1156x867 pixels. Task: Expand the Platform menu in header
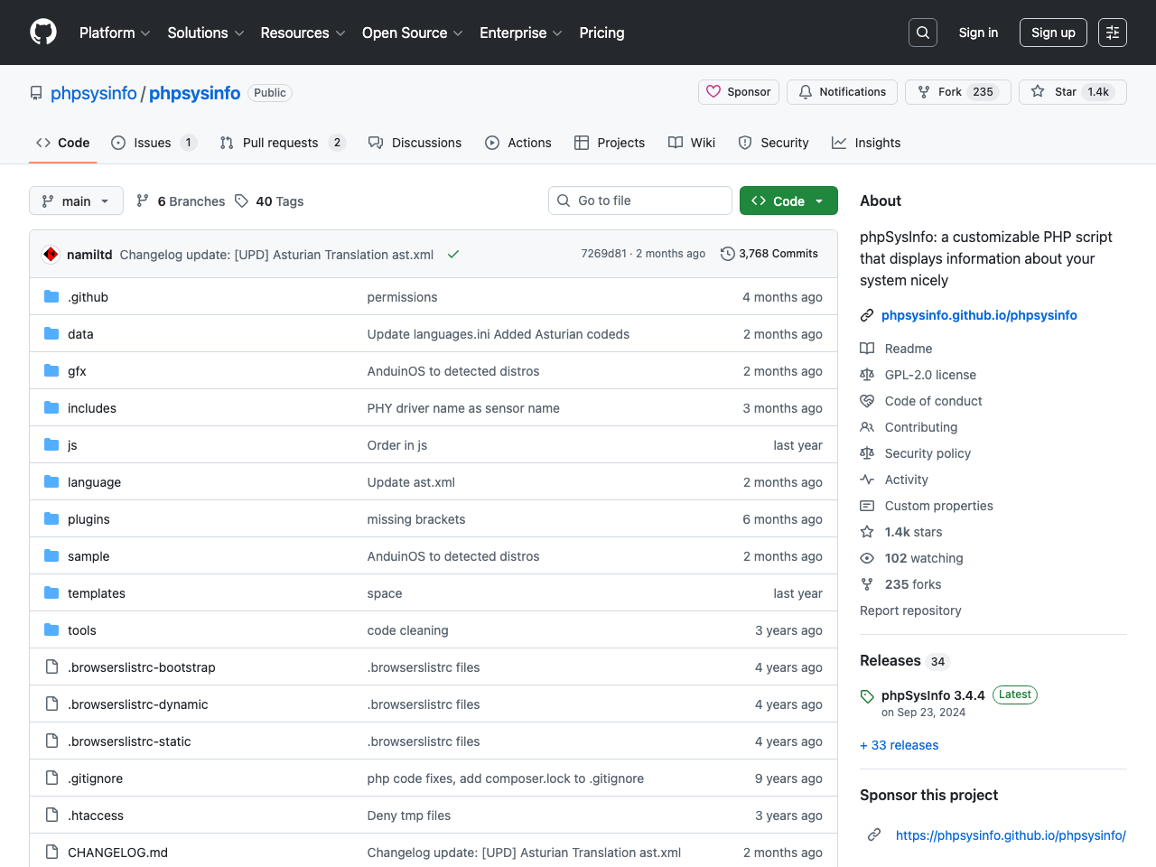click(x=115, y=33)
